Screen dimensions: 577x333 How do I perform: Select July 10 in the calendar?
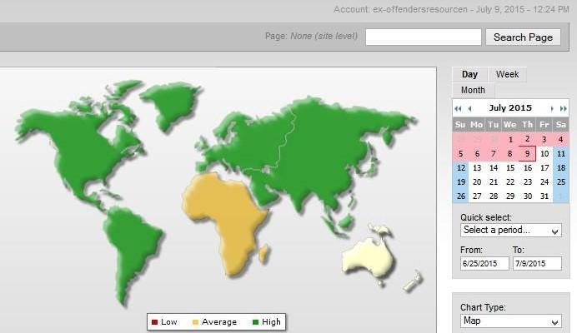coord(544,154)
